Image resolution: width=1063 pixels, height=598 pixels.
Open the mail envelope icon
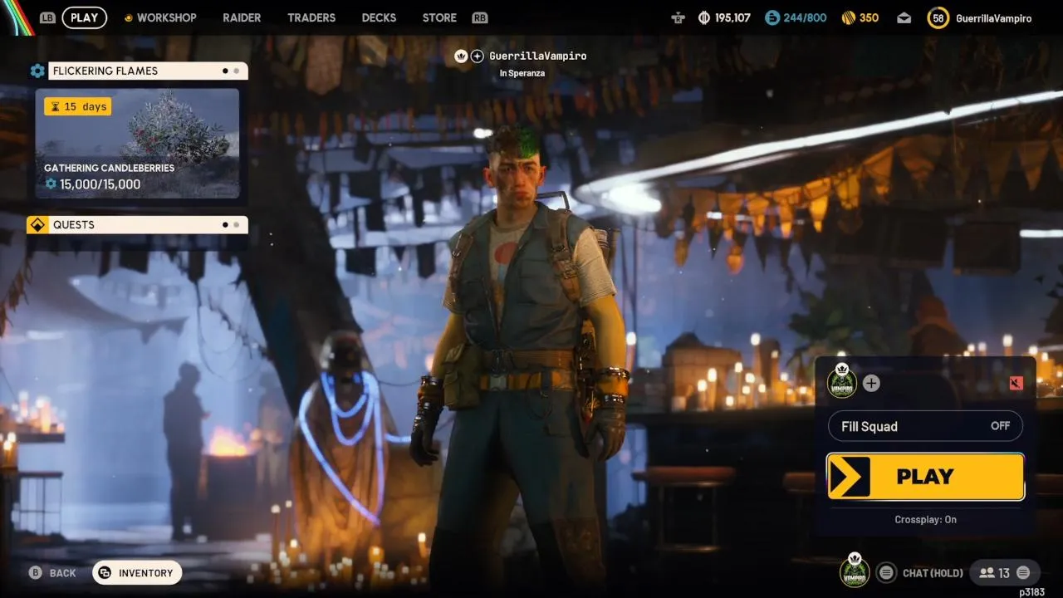tap(904, 17)
